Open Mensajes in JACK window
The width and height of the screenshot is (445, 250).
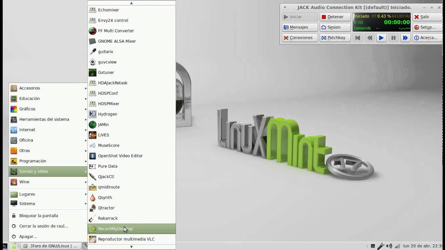point(300,27)
